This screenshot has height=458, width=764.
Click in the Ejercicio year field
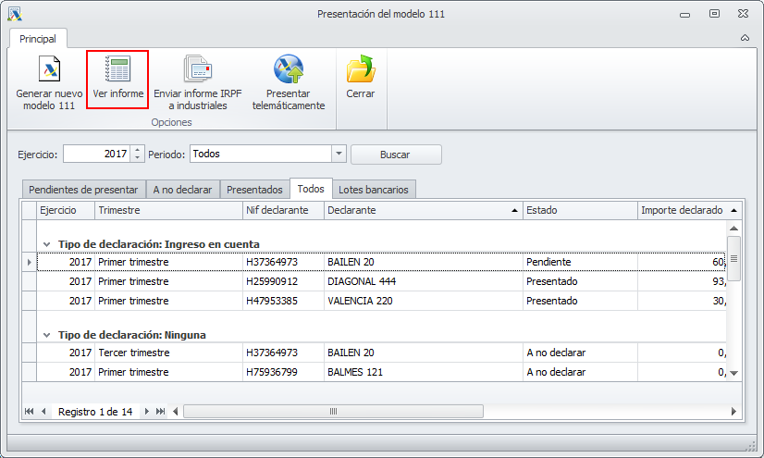[x=96, y=155]
